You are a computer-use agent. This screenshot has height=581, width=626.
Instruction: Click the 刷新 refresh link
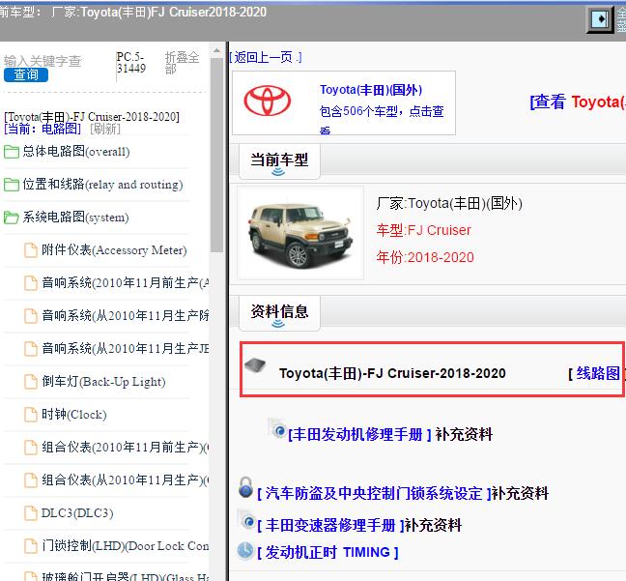(x=105, y=129)
